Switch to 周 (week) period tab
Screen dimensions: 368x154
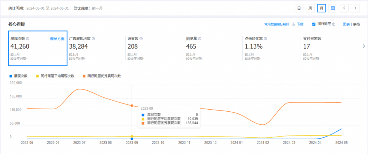click(310, 8)
